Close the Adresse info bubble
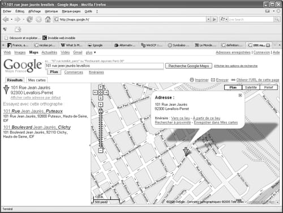This screenshot has width=283, height=213. pos(240,95)
